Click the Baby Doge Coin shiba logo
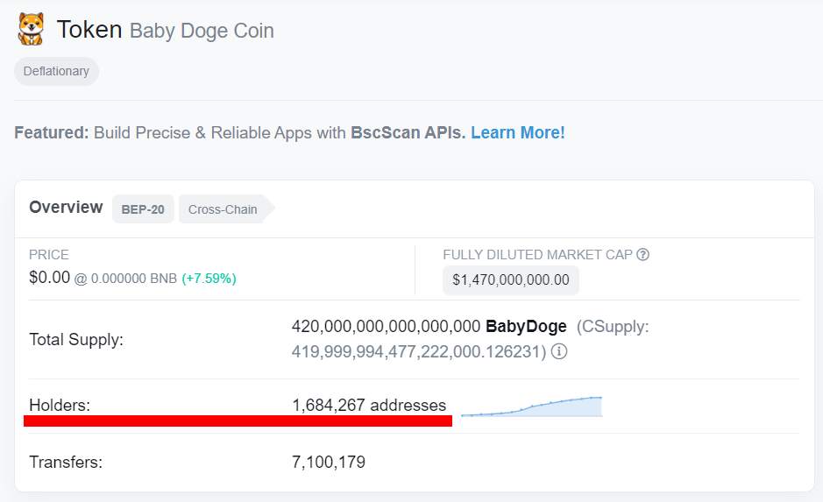The image size is (823, 502). [x=31, y=29]
